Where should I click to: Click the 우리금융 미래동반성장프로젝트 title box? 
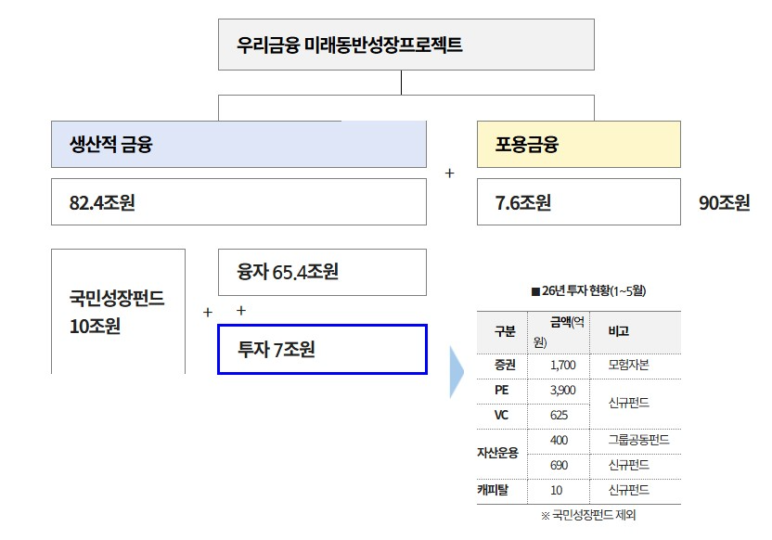(x=406, y=45)
